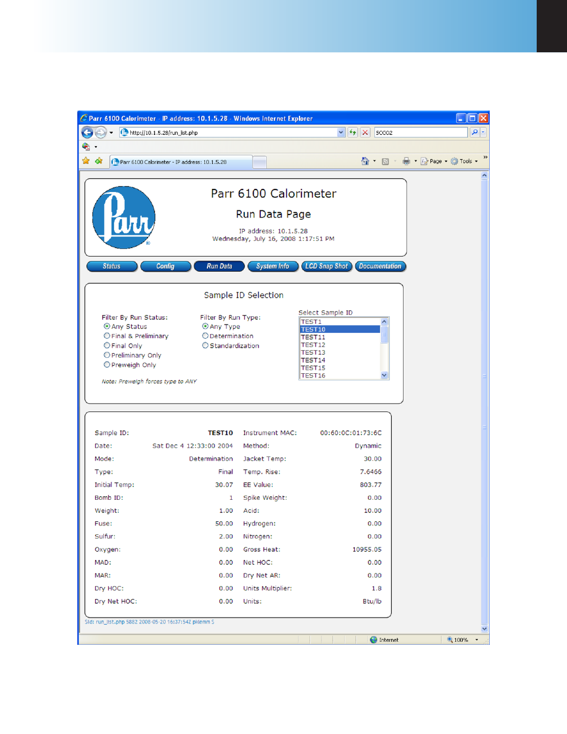
Task: Expand the recent pages dropdown arrow
Action: pyautogui.click(x=111, y=133)
